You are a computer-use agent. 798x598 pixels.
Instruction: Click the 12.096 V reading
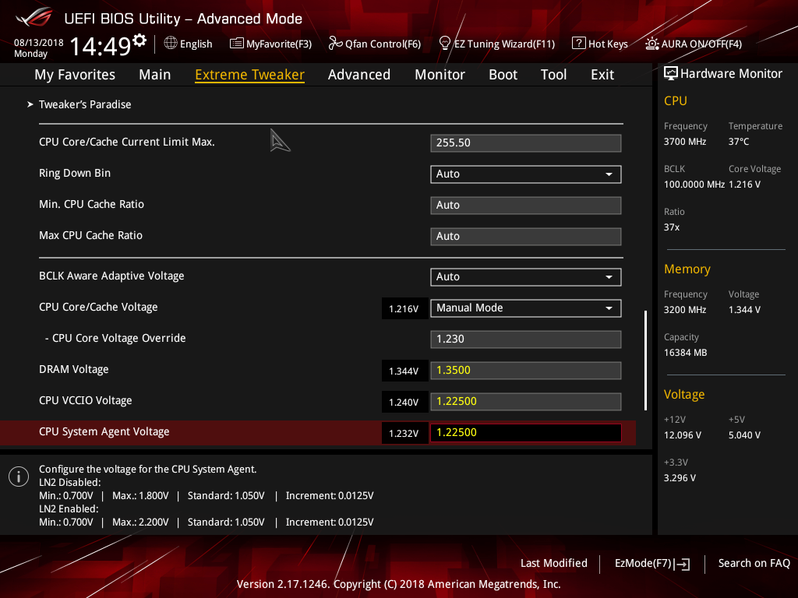[683, 435]
